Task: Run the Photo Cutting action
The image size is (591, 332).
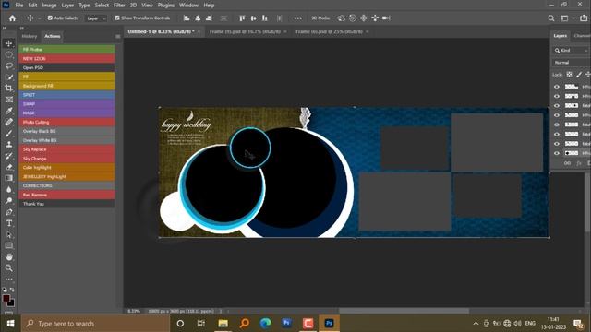Action: coord(67,122)
